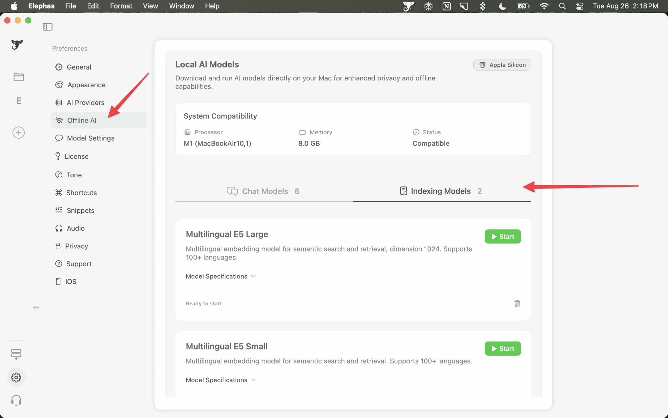
Task: Expand Model Specifications for Multilingual E5 Small
Action: [220, 380]
